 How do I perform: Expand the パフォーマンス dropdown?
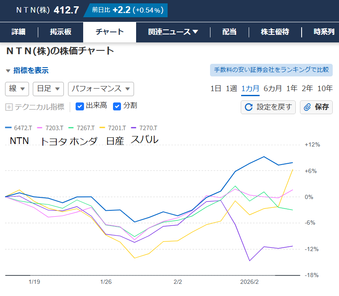pos(101,89)
